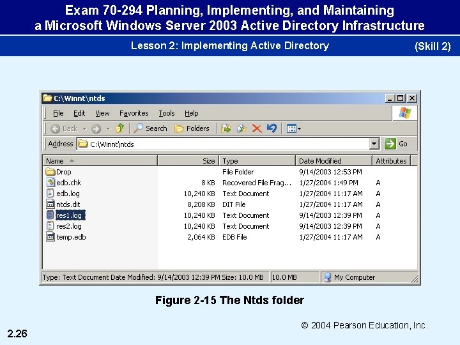Maximize the C:\Winnt\ntds window
This screenshot has width=460, height=345.
pyautogui.click(x=400, y=98)
